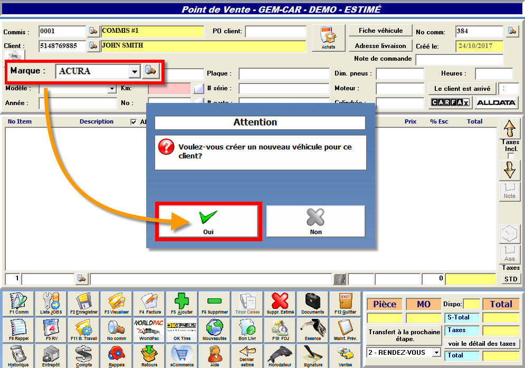Open the Documents briefcase
Image resolution: width=525 pixels, height=368 pixels.
click(x=313, y=304)
